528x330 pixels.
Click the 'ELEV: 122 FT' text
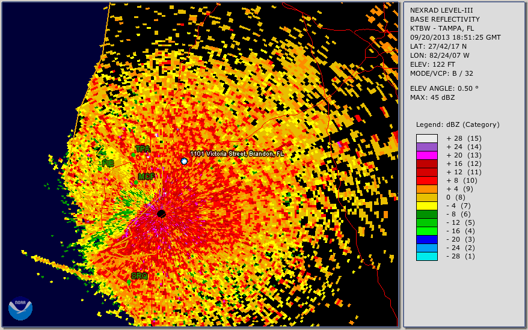click(x=432, y=64)
